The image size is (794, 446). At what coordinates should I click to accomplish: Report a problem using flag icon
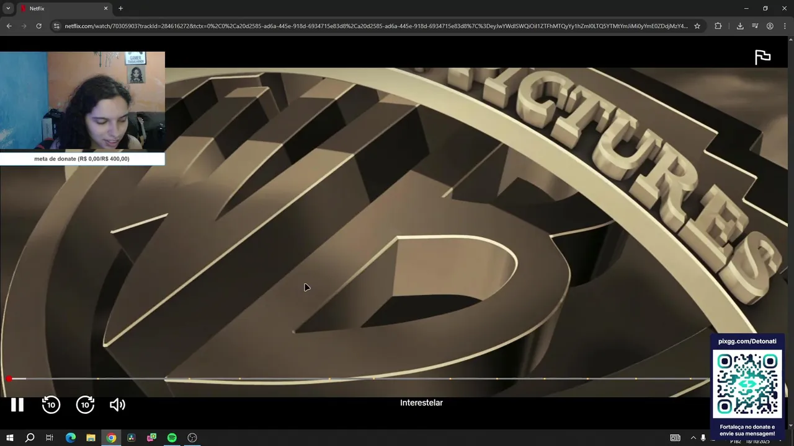[x=762, y=57]
